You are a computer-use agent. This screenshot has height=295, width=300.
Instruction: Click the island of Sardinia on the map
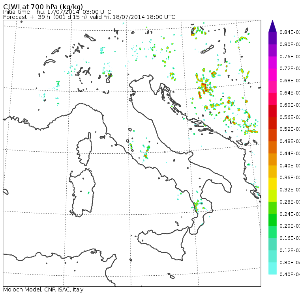click(82, 193)
